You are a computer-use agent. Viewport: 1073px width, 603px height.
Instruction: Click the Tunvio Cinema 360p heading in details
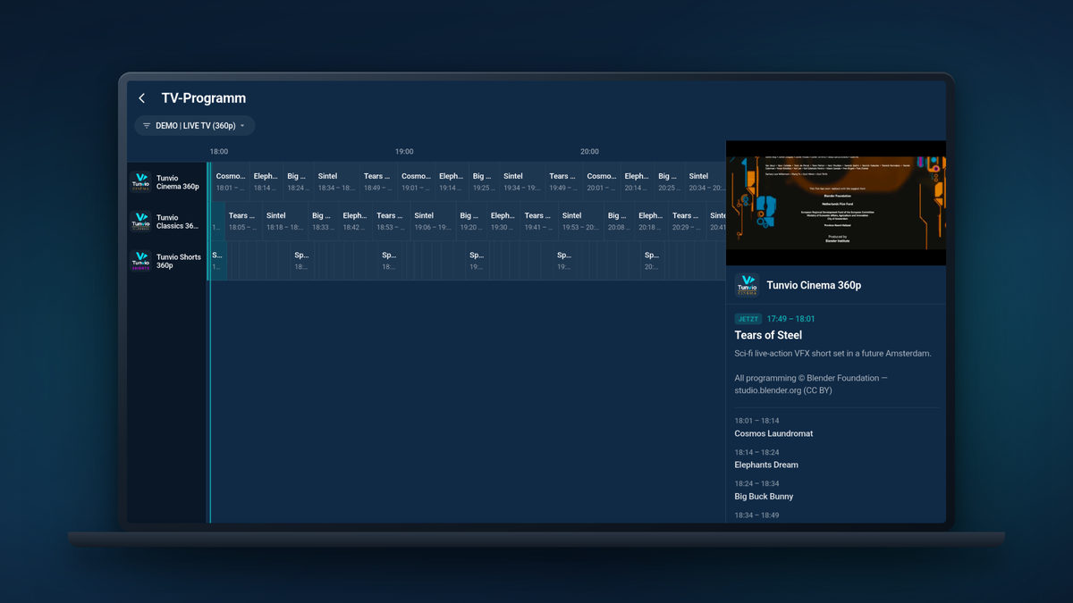point(814,285)
